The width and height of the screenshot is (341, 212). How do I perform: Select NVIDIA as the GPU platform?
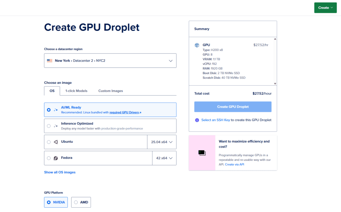pyautogui.click(x=56, y=202)
